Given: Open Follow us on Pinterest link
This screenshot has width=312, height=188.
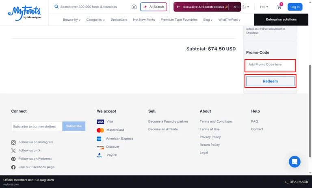Looking at the screenshot, I should point(35,158).
